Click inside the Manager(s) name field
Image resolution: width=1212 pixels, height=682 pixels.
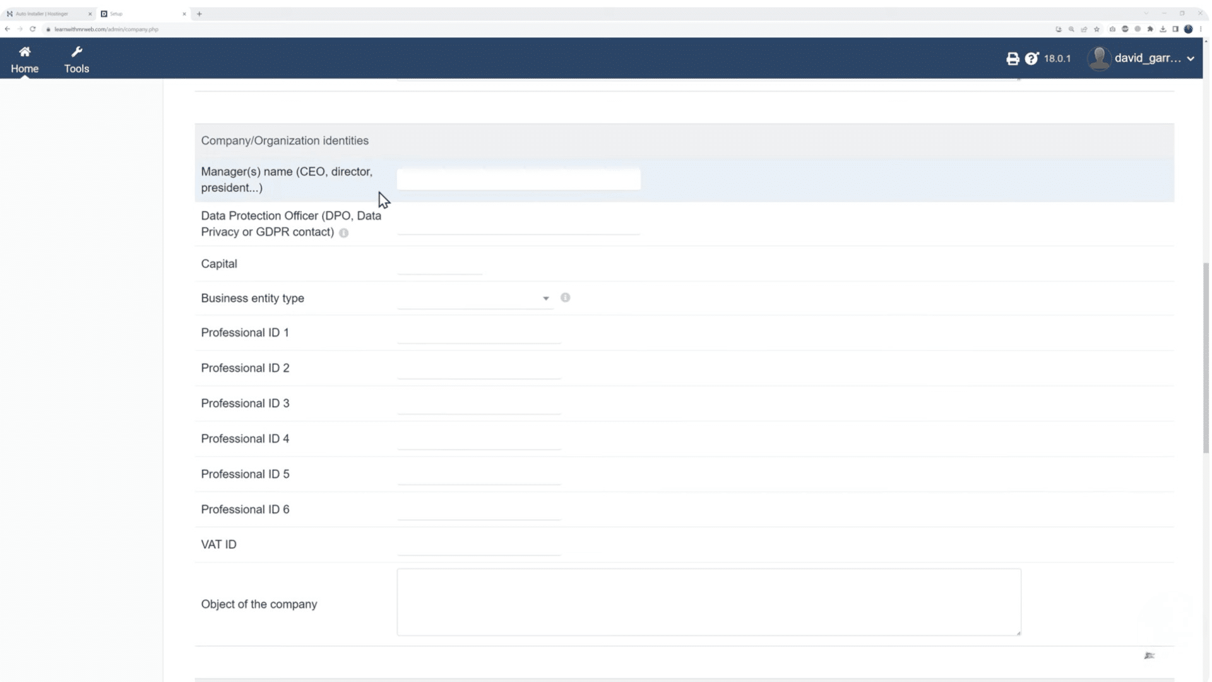[518, 179]
